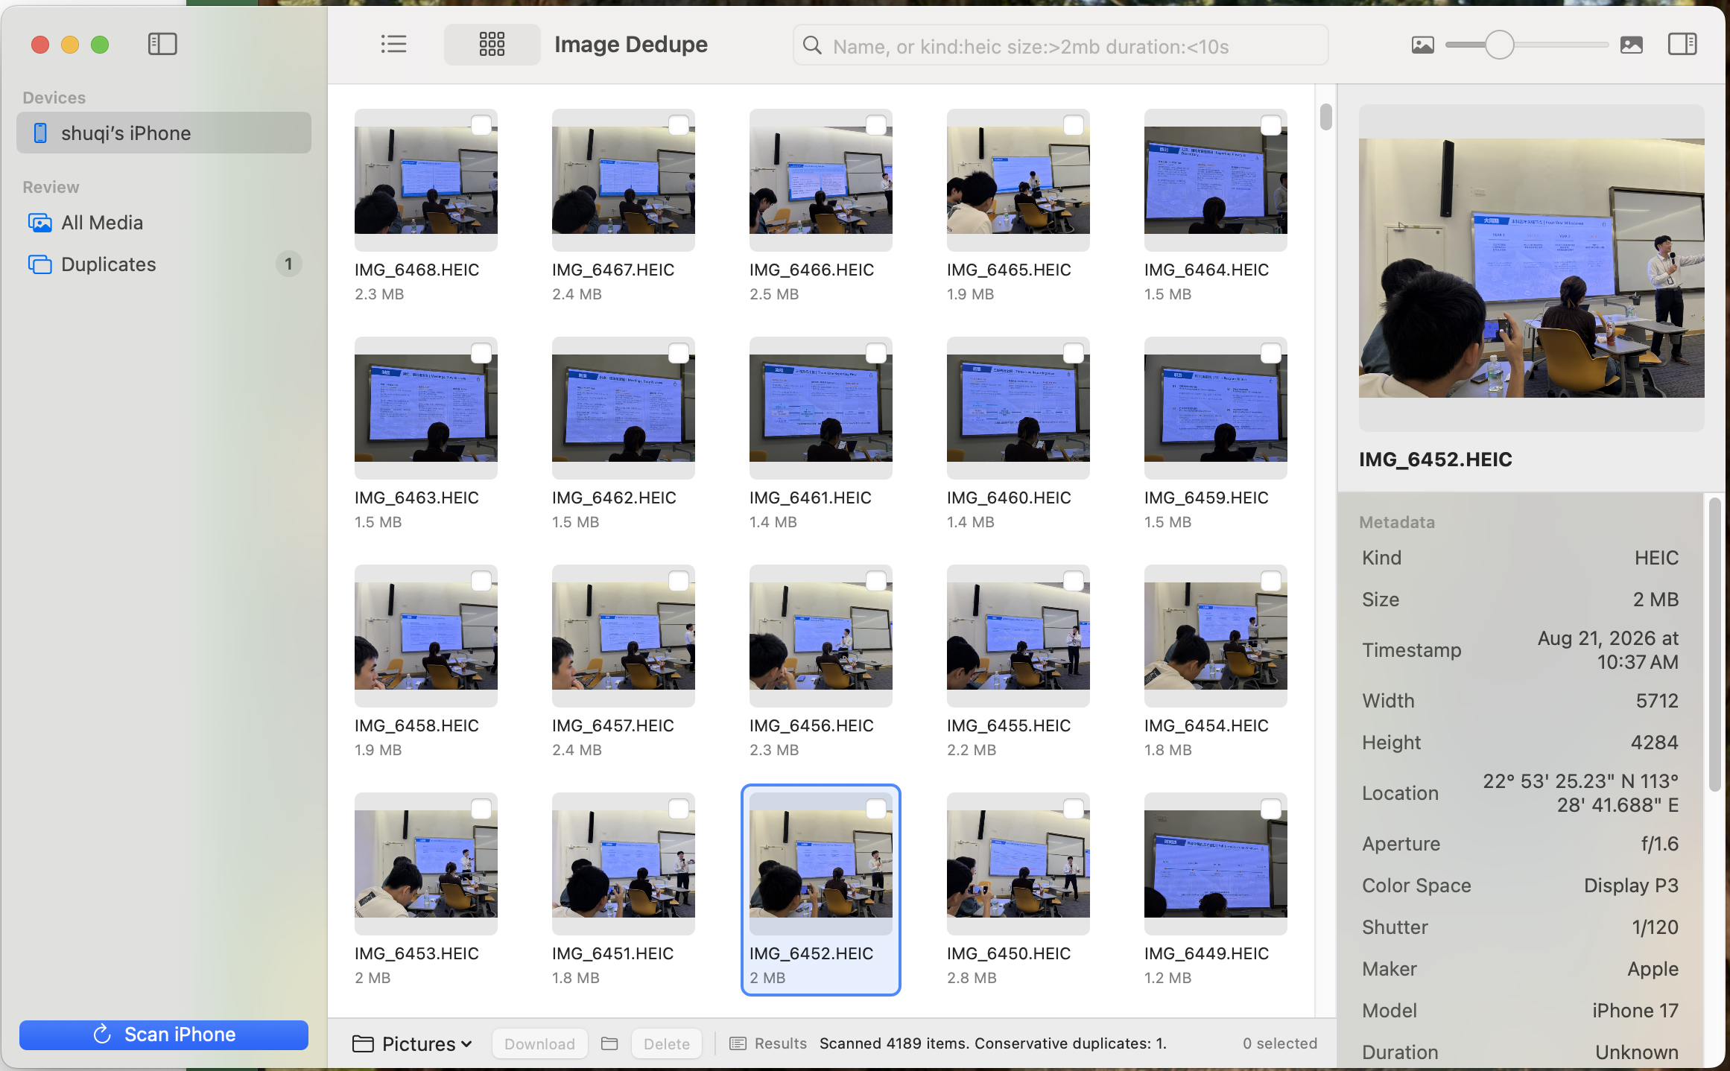The width and height of the screenshot is (1730, 1071).
Task: Select the IMG_6451.HEIC thumbnail
Action: point(624,864)
